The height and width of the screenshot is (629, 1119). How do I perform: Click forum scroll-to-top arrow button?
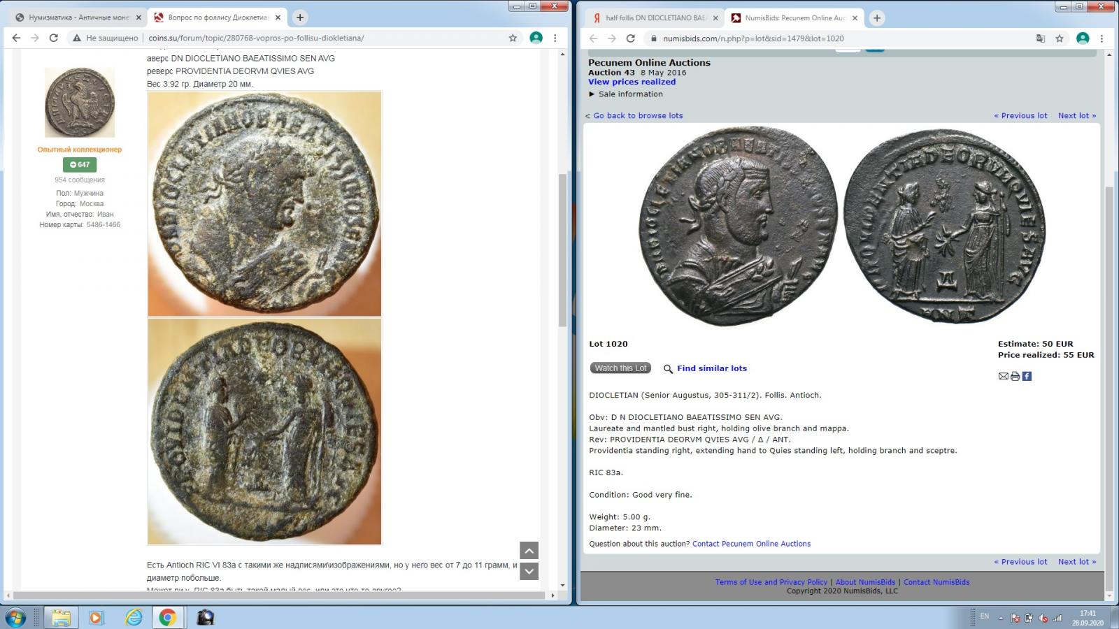click(x=529, y=551)
